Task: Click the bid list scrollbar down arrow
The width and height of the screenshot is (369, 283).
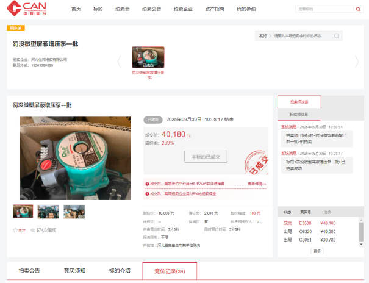Action: click(x=361, y=244)
